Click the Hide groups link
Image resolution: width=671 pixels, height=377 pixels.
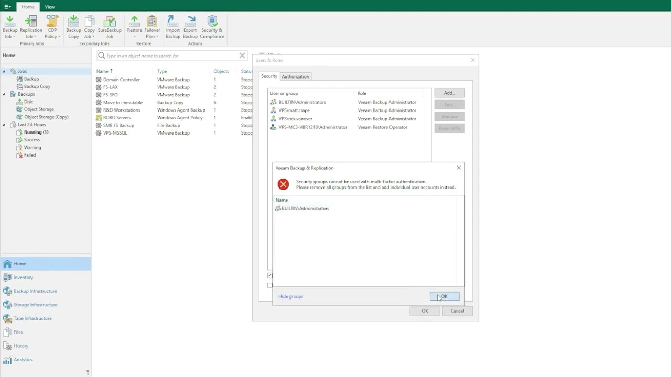pyautogui.click(x=290, y=296)
